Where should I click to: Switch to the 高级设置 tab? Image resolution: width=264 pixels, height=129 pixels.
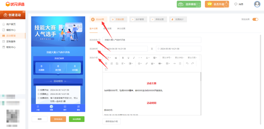pos(158,20)
